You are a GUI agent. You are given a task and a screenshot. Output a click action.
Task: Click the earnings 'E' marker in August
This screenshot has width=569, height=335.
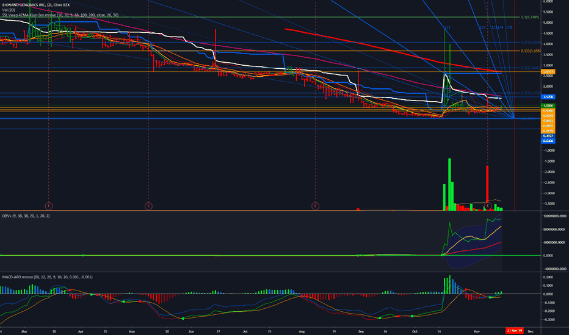click(315, 206)
